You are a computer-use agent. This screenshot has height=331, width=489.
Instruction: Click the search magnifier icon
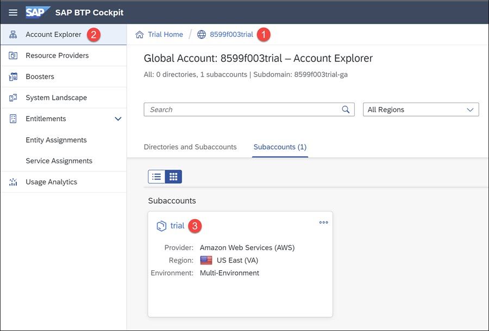(x=346, y=110)
